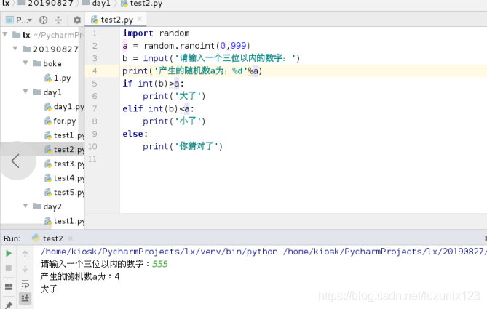Toggle soft-wrap in run console
The image size is (487, 309).
(25, 284)
